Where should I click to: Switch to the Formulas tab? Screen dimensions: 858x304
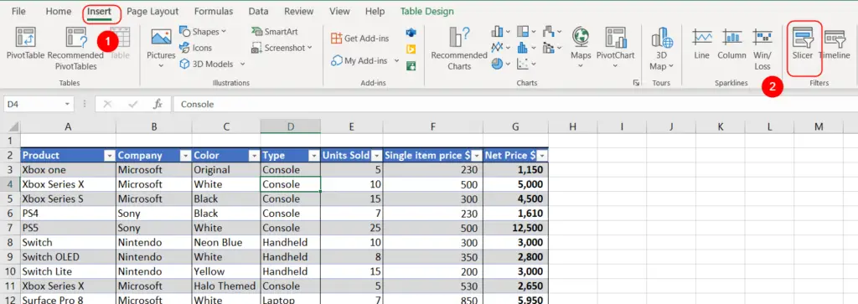click(x=214, y=11)
